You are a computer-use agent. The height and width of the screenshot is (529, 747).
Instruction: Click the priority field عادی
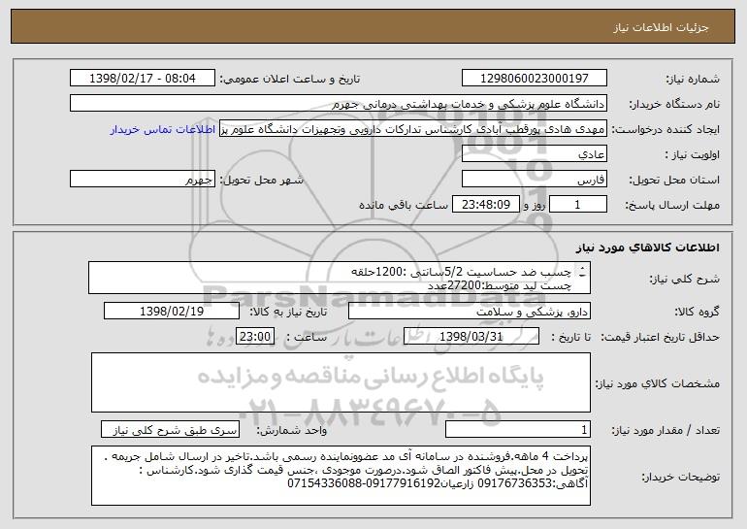tap(534, 154)
